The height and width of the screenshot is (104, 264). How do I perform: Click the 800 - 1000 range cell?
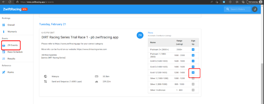tap(179, 84)
